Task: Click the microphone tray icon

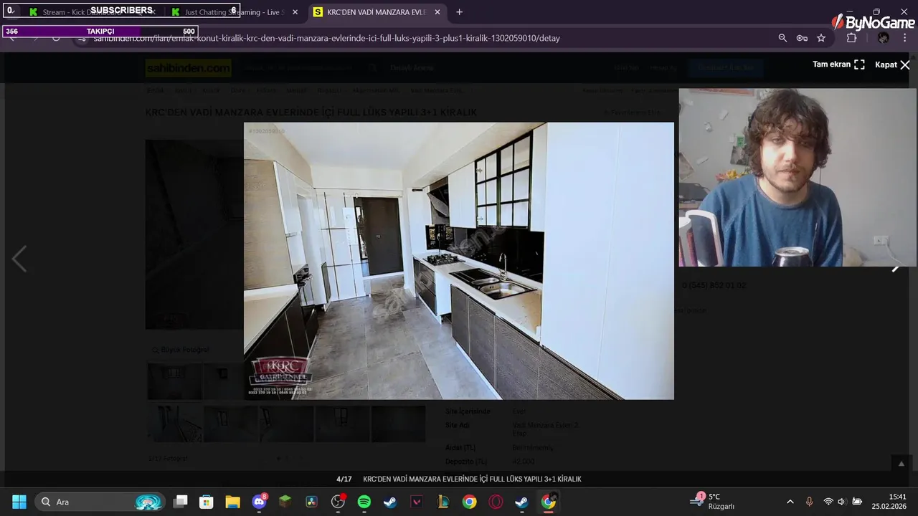Action: click(x=810, y=502)
